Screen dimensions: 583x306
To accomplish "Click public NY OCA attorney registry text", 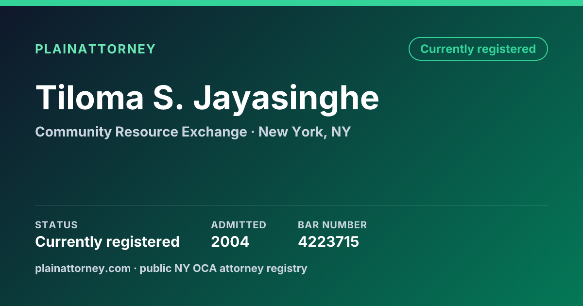I will click(223, 268).
